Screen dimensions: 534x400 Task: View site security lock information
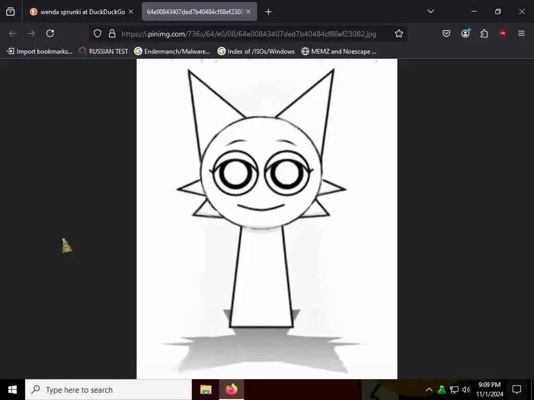[x=112, y=33]
